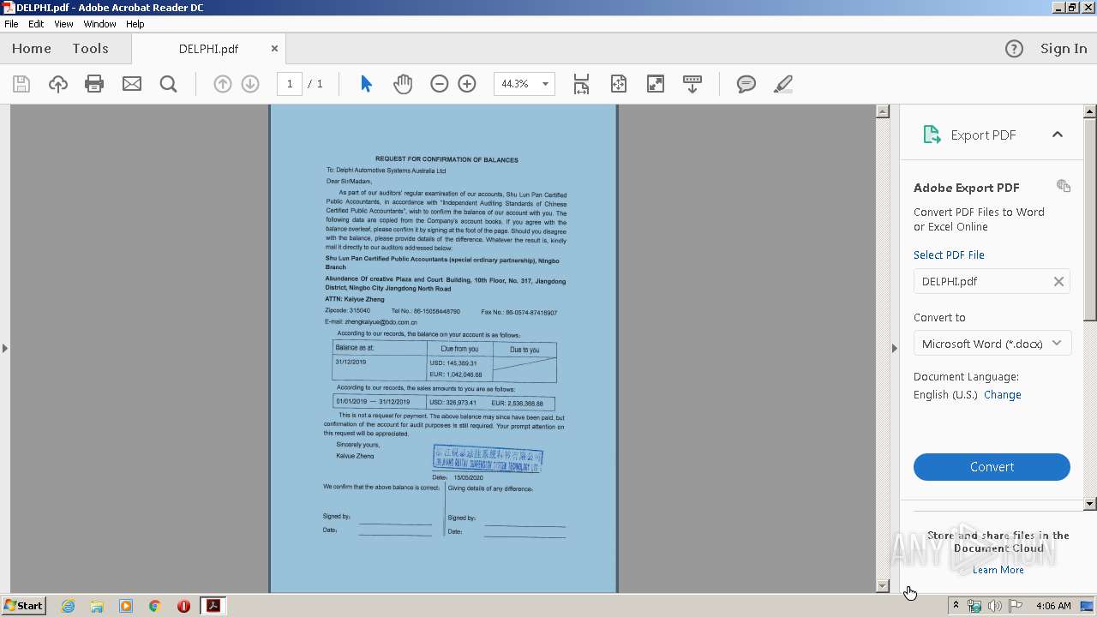The width and height of the screenshot is (1097, 617).
Task: Select the arrow Selection tool
Action: click(x=366, y=84)
